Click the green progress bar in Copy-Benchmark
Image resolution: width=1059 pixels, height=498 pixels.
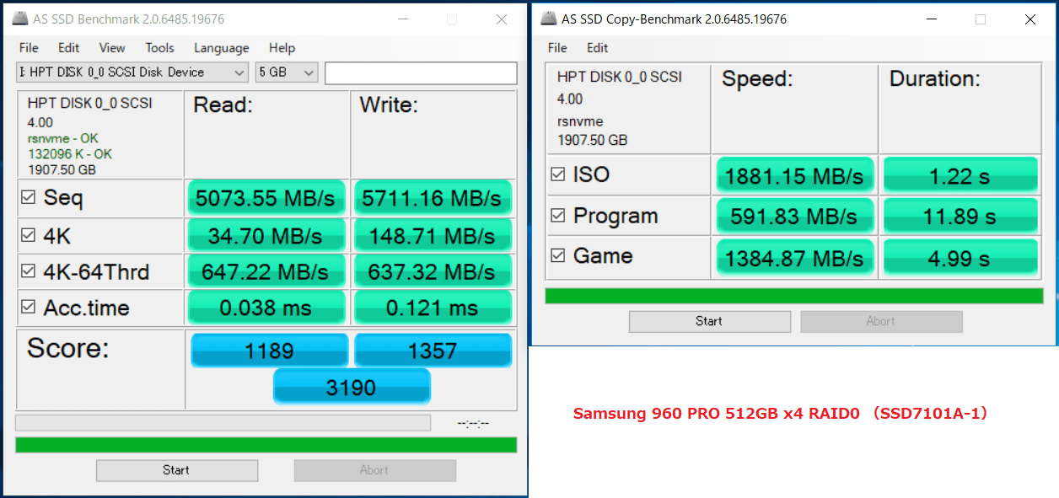click(x=794, y=296)
